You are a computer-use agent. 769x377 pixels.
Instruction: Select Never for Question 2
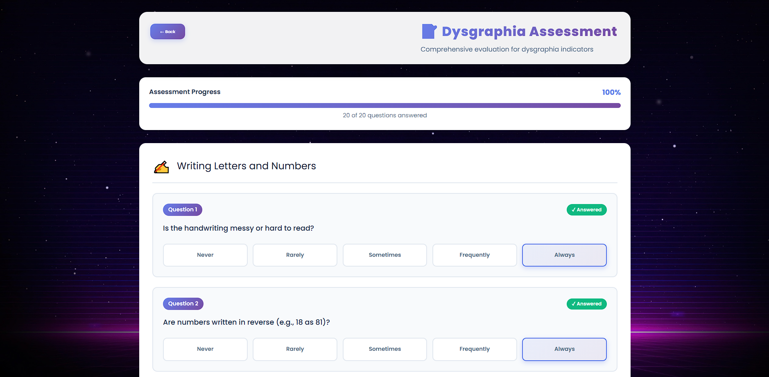pos(205,349)
